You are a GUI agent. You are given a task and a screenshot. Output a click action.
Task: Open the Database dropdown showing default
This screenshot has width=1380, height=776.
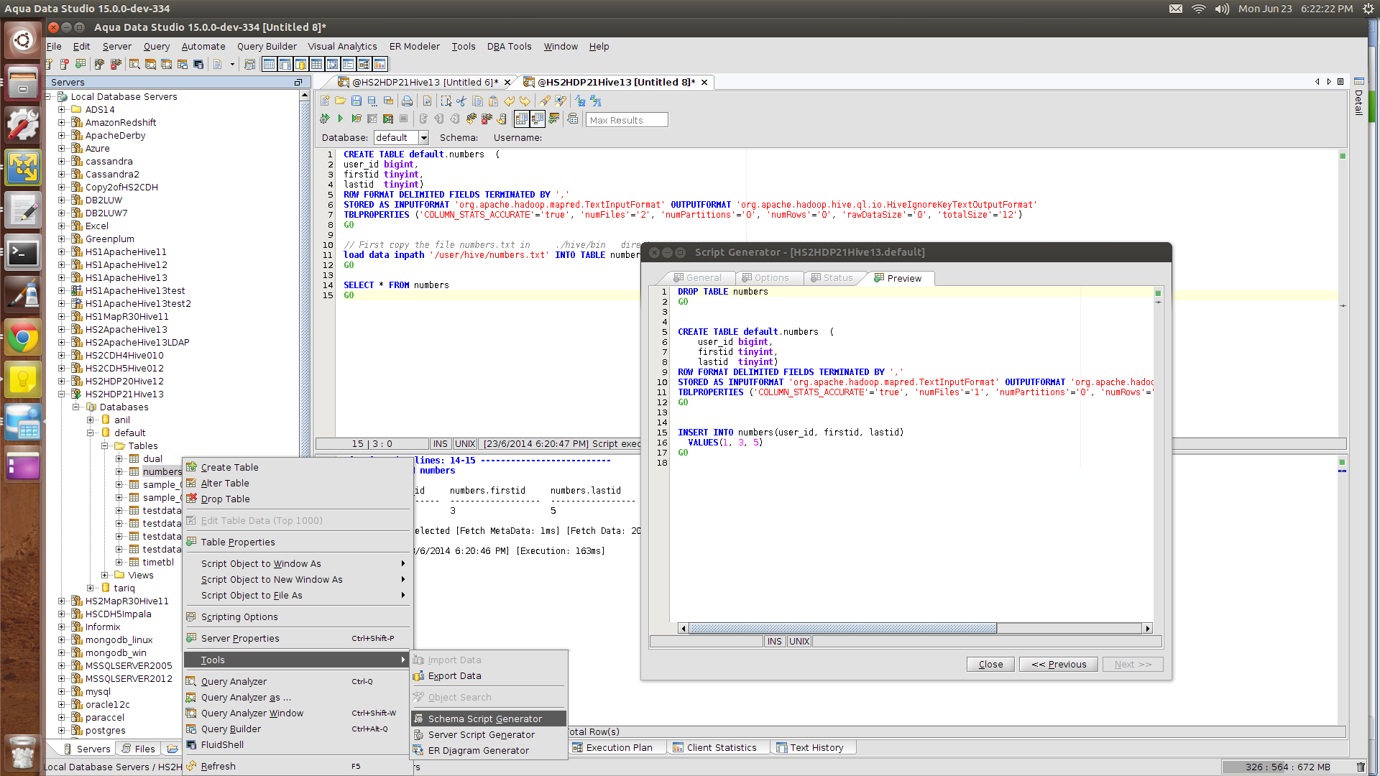click(423, 138)
